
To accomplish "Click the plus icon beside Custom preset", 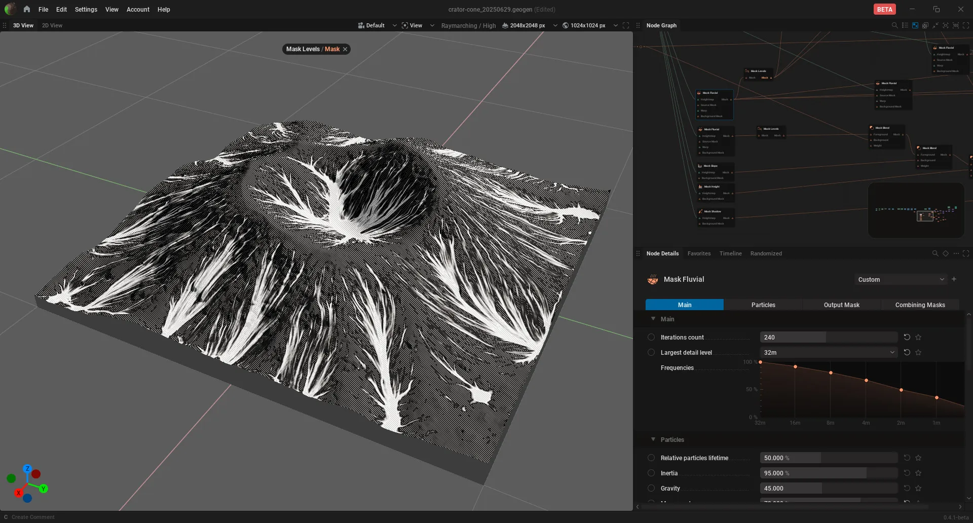I will (x=954, y=279).
